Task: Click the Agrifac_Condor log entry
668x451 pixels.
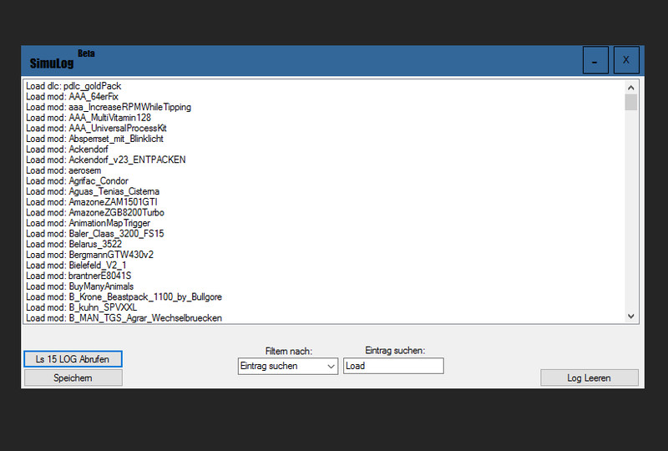Action: 77,181
